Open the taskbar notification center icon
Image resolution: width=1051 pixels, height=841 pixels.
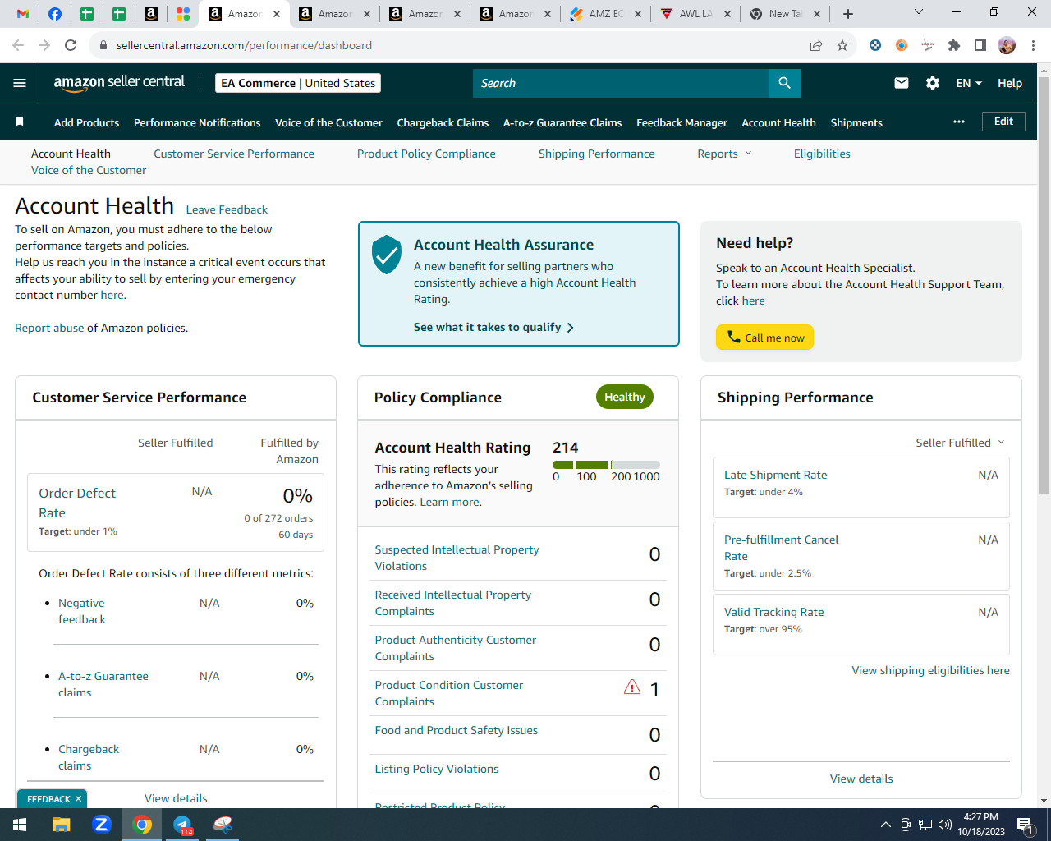[x=1026, y=825]
